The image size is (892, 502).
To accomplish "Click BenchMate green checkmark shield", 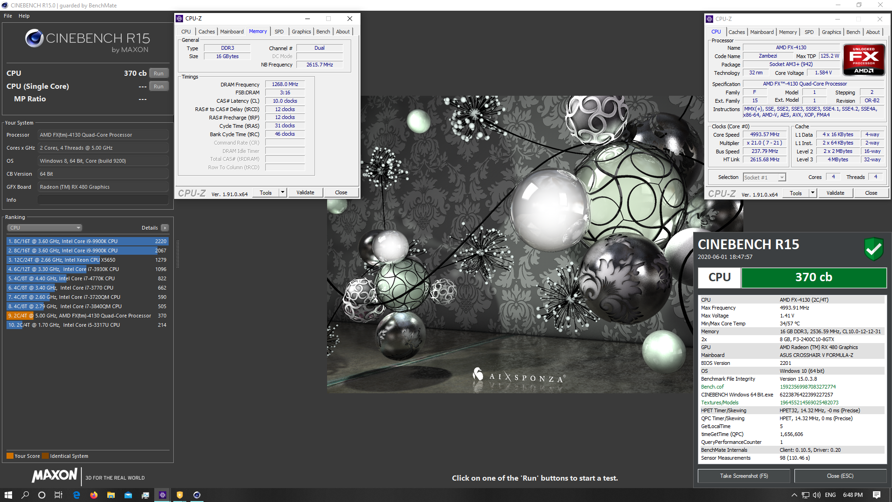I will coord(873,249).
